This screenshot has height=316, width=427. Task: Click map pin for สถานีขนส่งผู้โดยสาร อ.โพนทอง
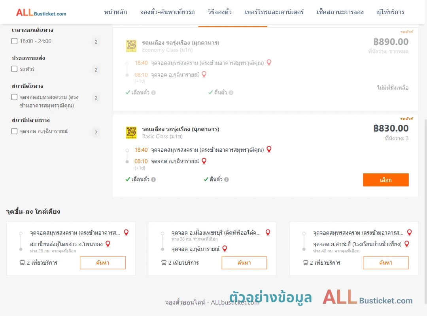pyautogui.click(x=108, y=244)
